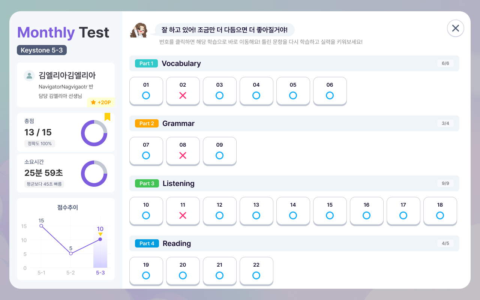
Task: Click the yellow bookmark icon on score card
Action: tap(107, 117)
